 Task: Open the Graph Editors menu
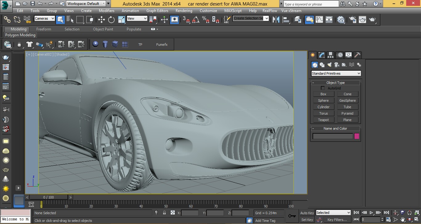(x=157, y=10)
